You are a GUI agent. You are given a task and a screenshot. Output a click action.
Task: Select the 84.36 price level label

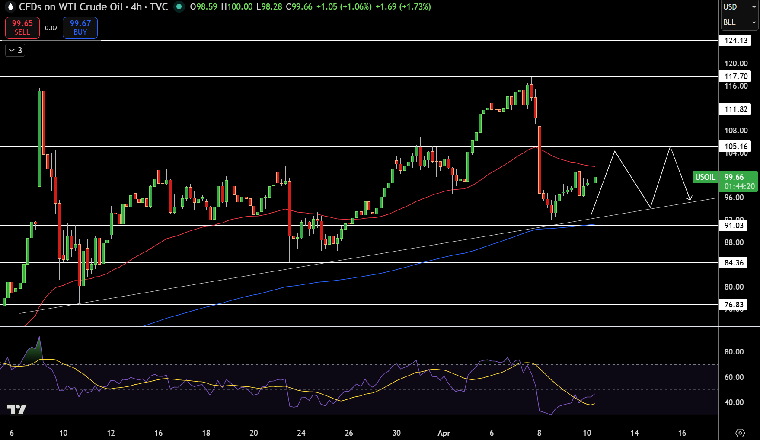click(734, 263)
